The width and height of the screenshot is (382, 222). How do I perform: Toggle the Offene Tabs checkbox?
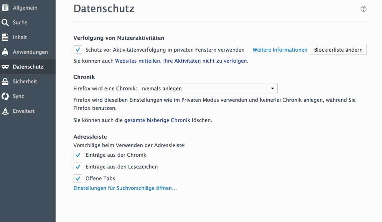(78, 178)
